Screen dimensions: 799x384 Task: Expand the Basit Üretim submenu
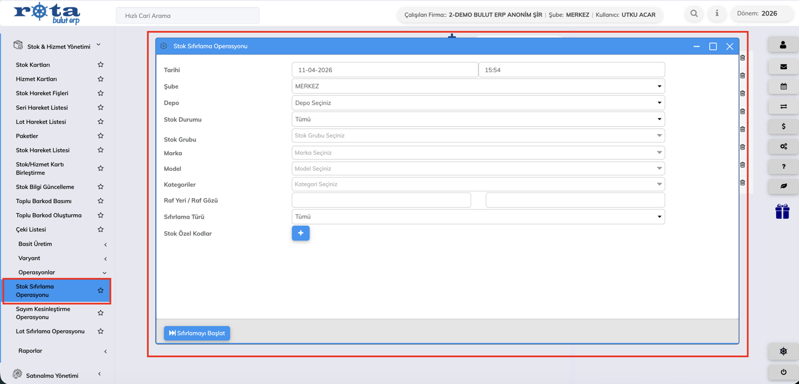pyautogui.click(x=61, y=244)
